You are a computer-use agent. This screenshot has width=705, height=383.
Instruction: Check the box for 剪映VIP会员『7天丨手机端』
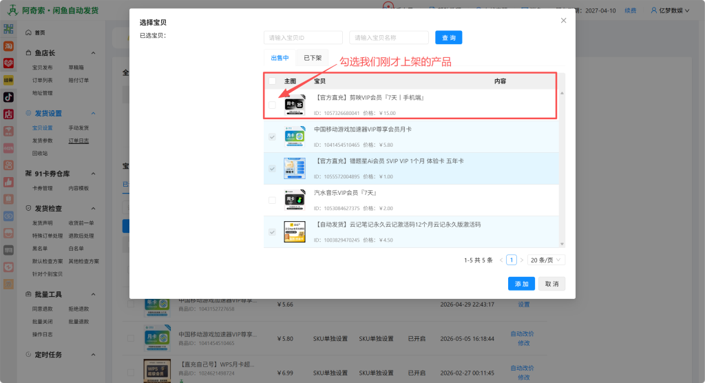272,105
